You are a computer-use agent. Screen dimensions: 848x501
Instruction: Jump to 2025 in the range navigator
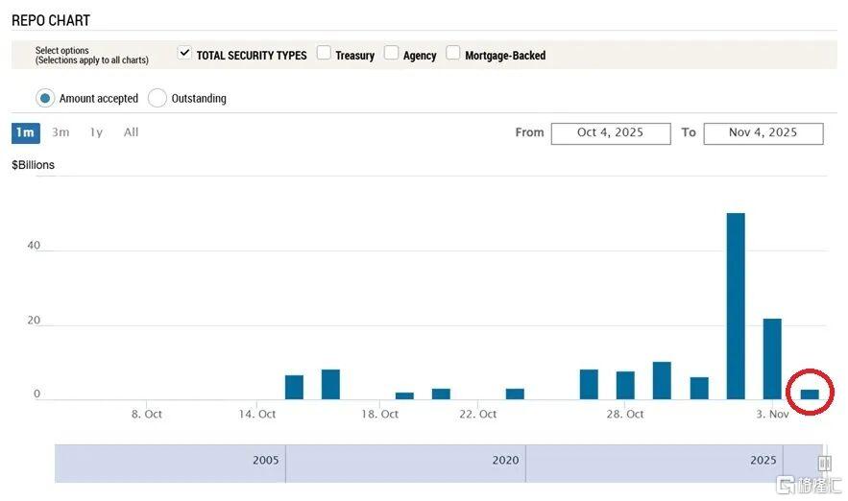point(763,461)
